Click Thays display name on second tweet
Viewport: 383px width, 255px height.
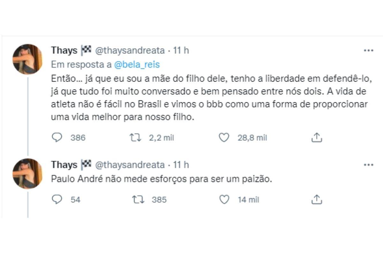[x=64, y=165]
